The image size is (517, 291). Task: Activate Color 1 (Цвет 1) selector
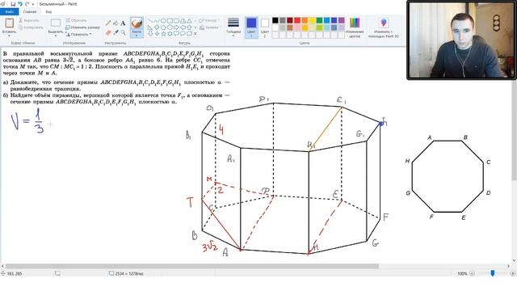pyautogui.click(x=251, y=27)
